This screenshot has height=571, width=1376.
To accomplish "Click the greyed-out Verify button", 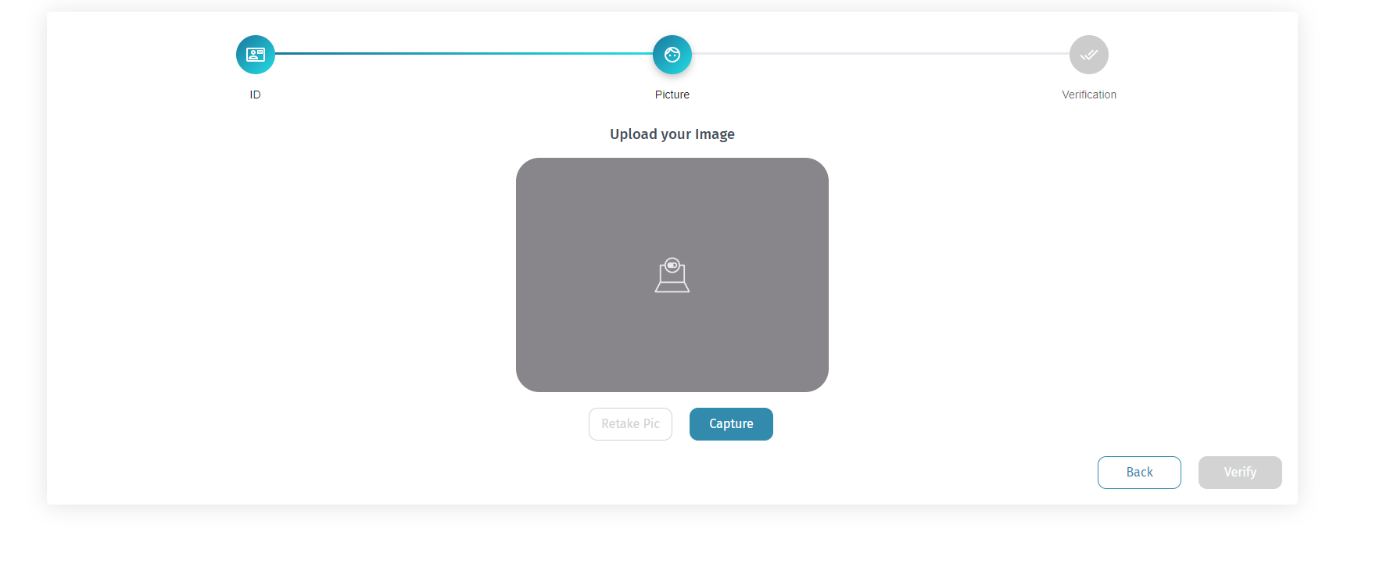I will click(1240, 473).
